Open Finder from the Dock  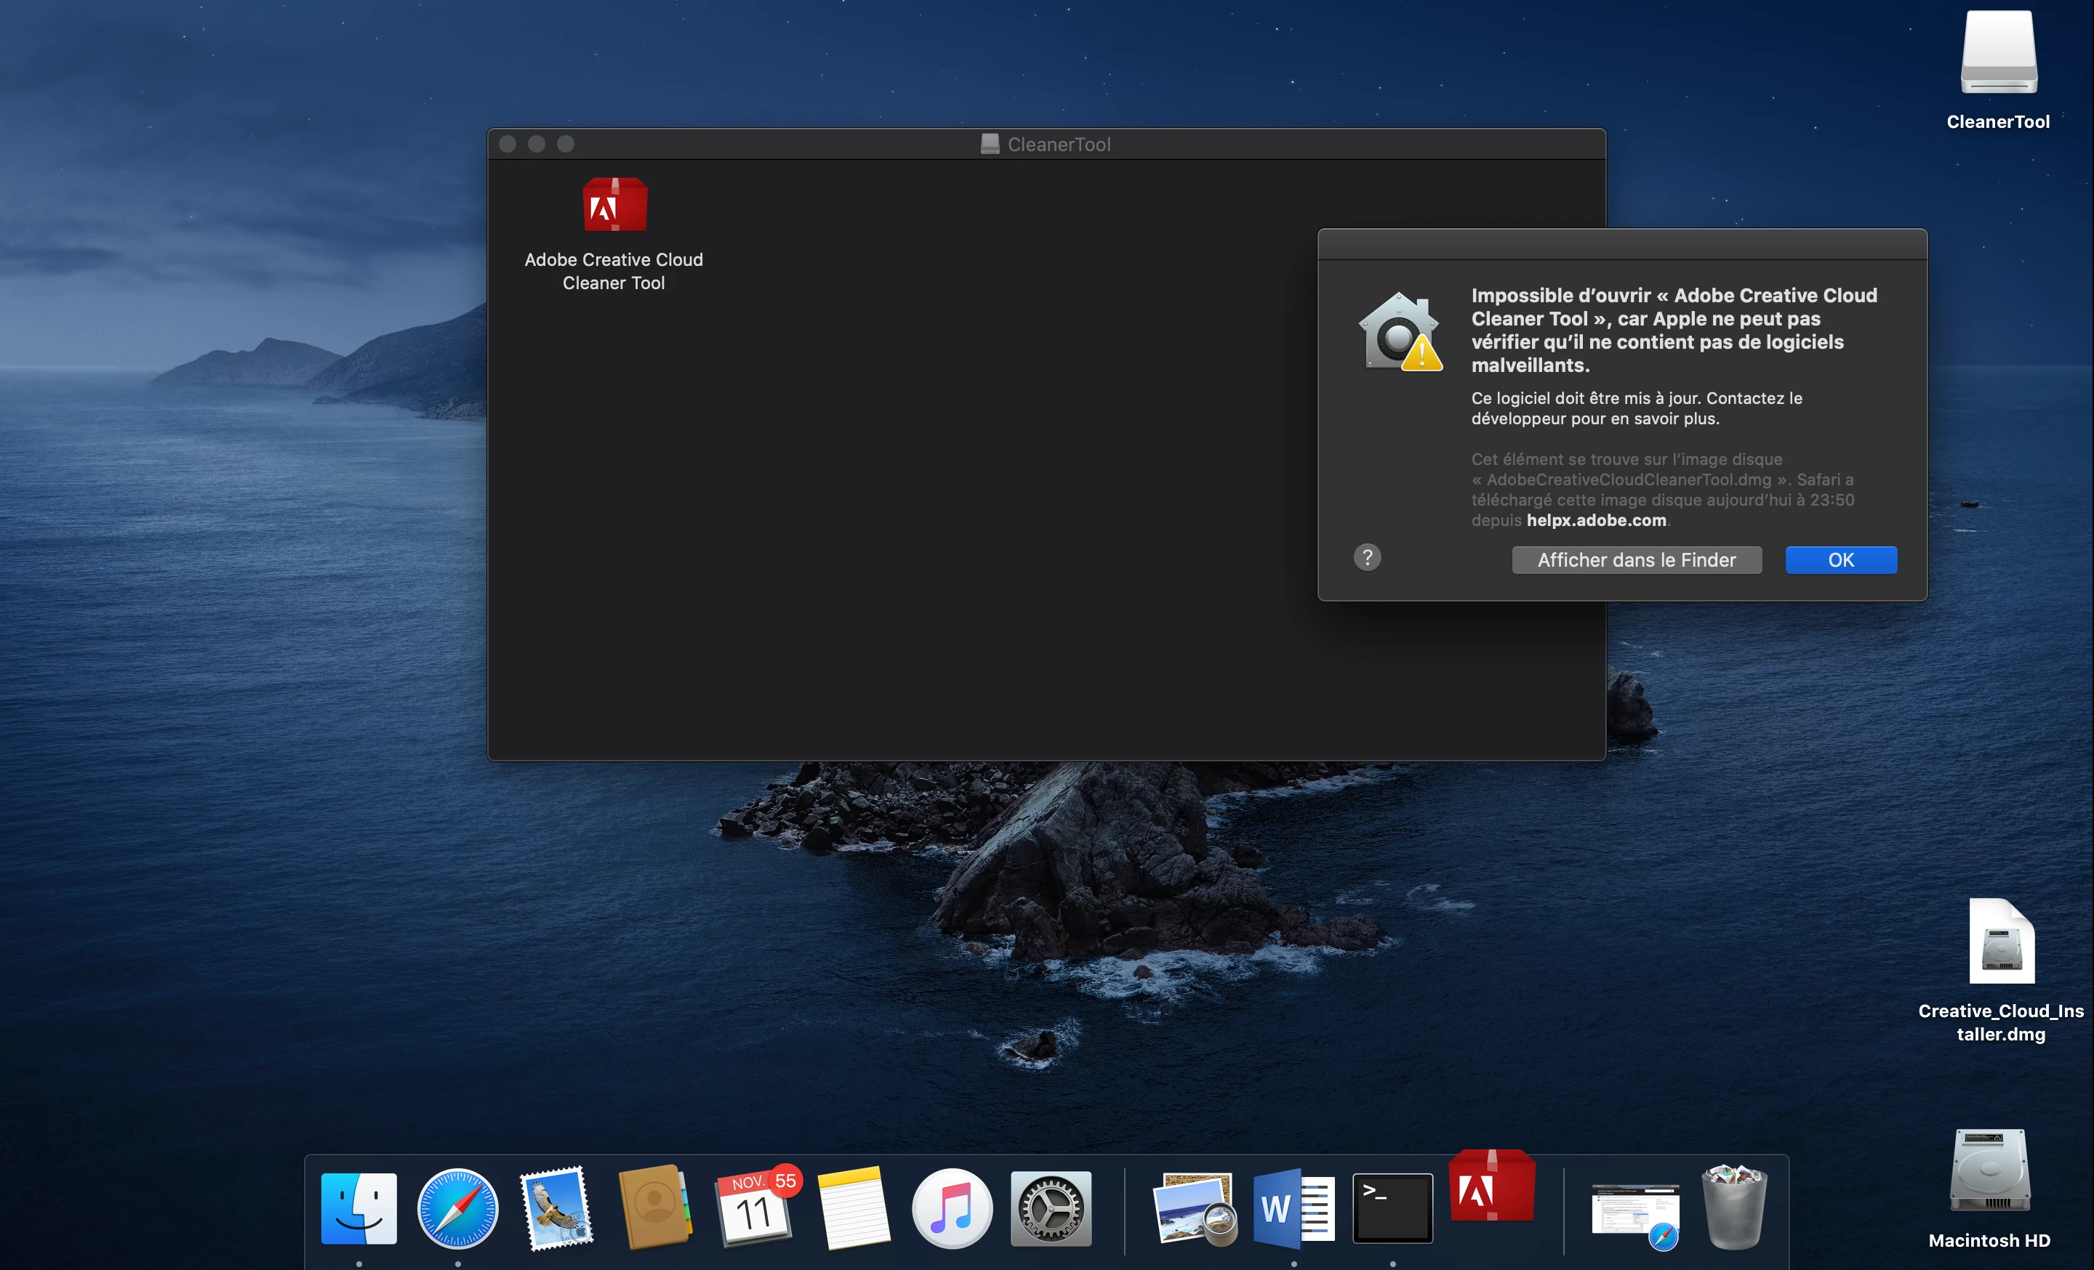point(358,1208)
